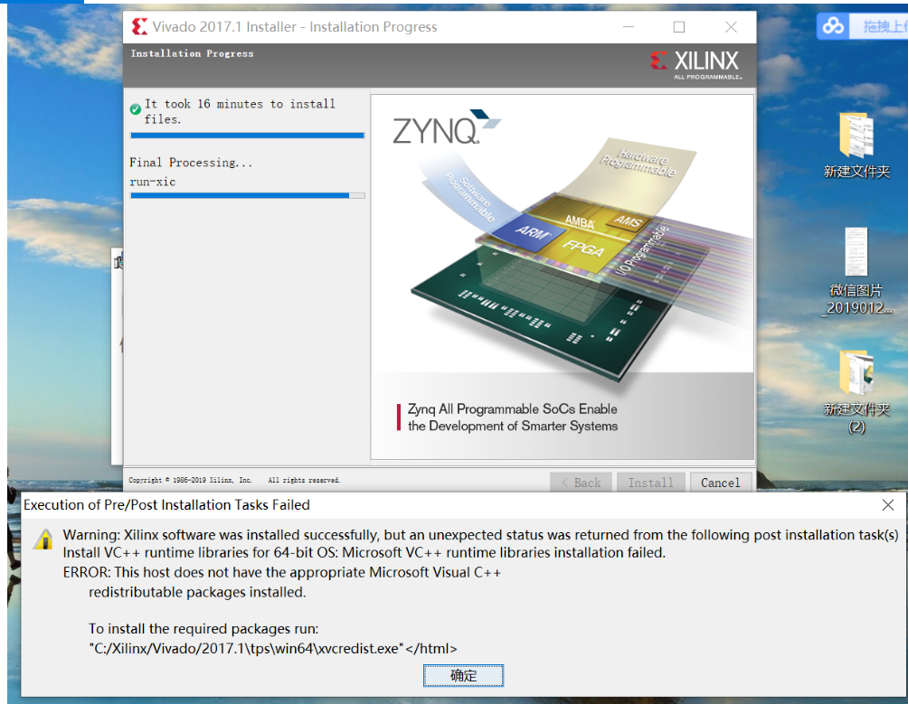The image size is (908, 704).
Task: Click the Back button in installer
Action: [581, 483]
